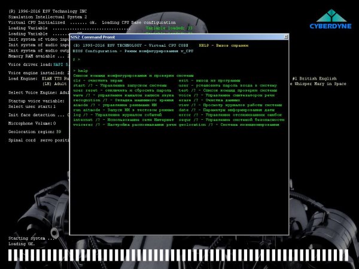Image resolution: width=359 pixels, height=269 pixels.
Task: Click the 'geolocation /?' command entry
Action: (x=229, y=125)
